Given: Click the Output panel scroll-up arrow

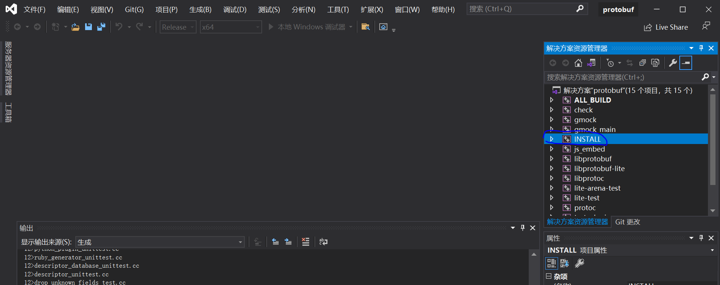Looking at the screenshot, I should 534,254.
